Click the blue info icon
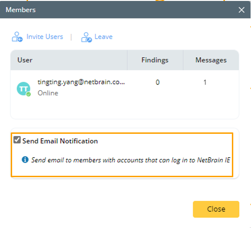The width and height of the screenshot is (251, 228). [25, 159]
